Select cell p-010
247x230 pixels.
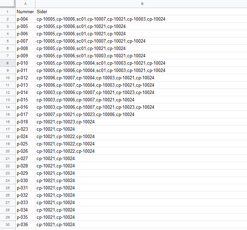(25, 63)
